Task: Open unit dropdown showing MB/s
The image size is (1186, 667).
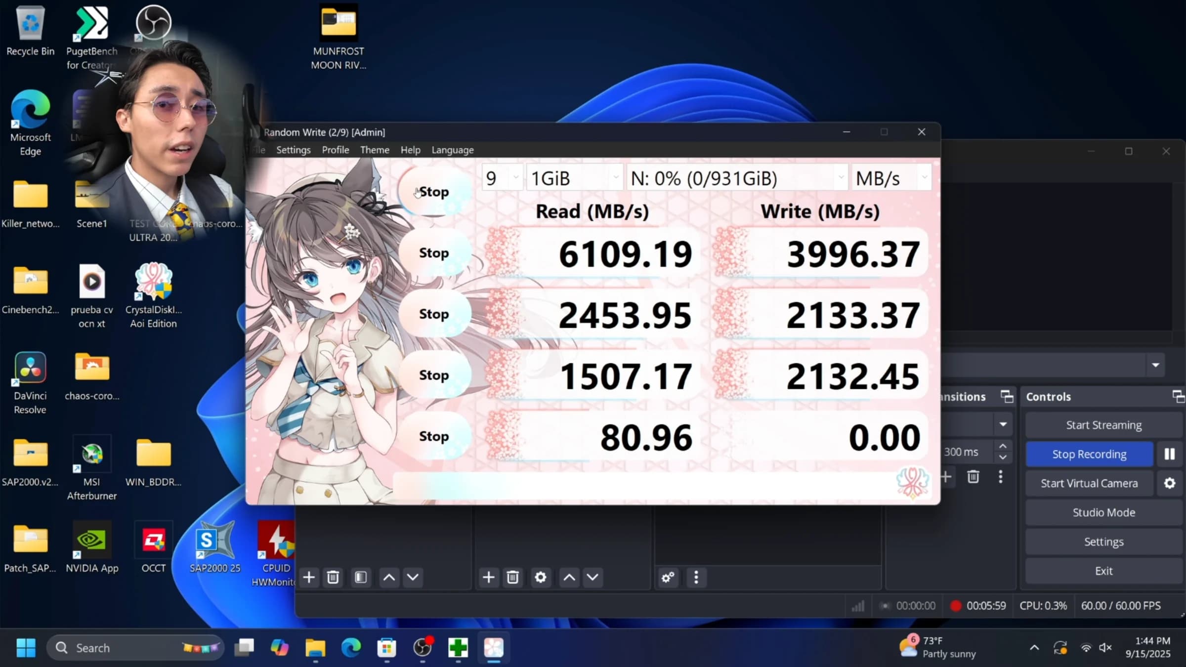Action: coord(891,178)
